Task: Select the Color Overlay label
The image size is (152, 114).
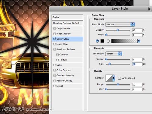Action: click(64, 70)
